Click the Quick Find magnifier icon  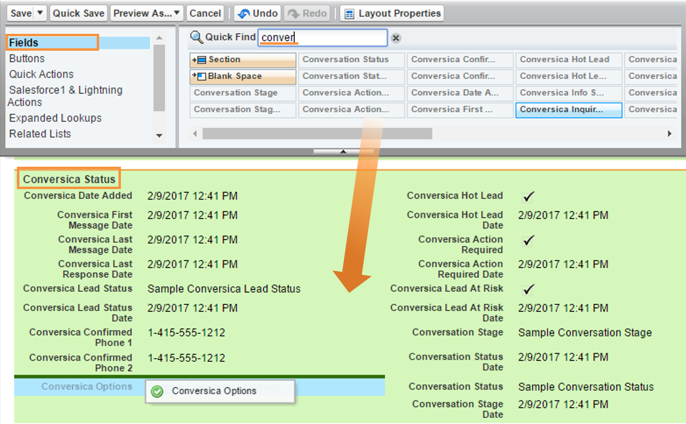click(196, 37)
